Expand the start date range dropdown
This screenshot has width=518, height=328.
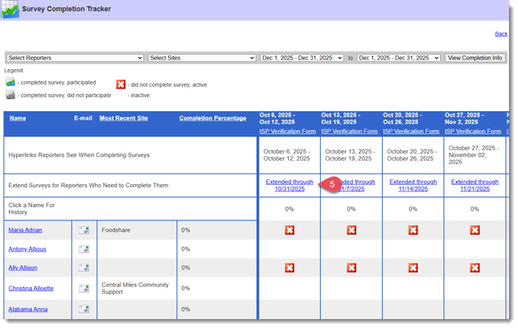point(301,58)
